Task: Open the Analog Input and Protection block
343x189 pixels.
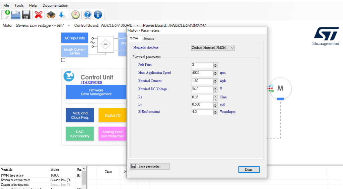Action: 113,134
